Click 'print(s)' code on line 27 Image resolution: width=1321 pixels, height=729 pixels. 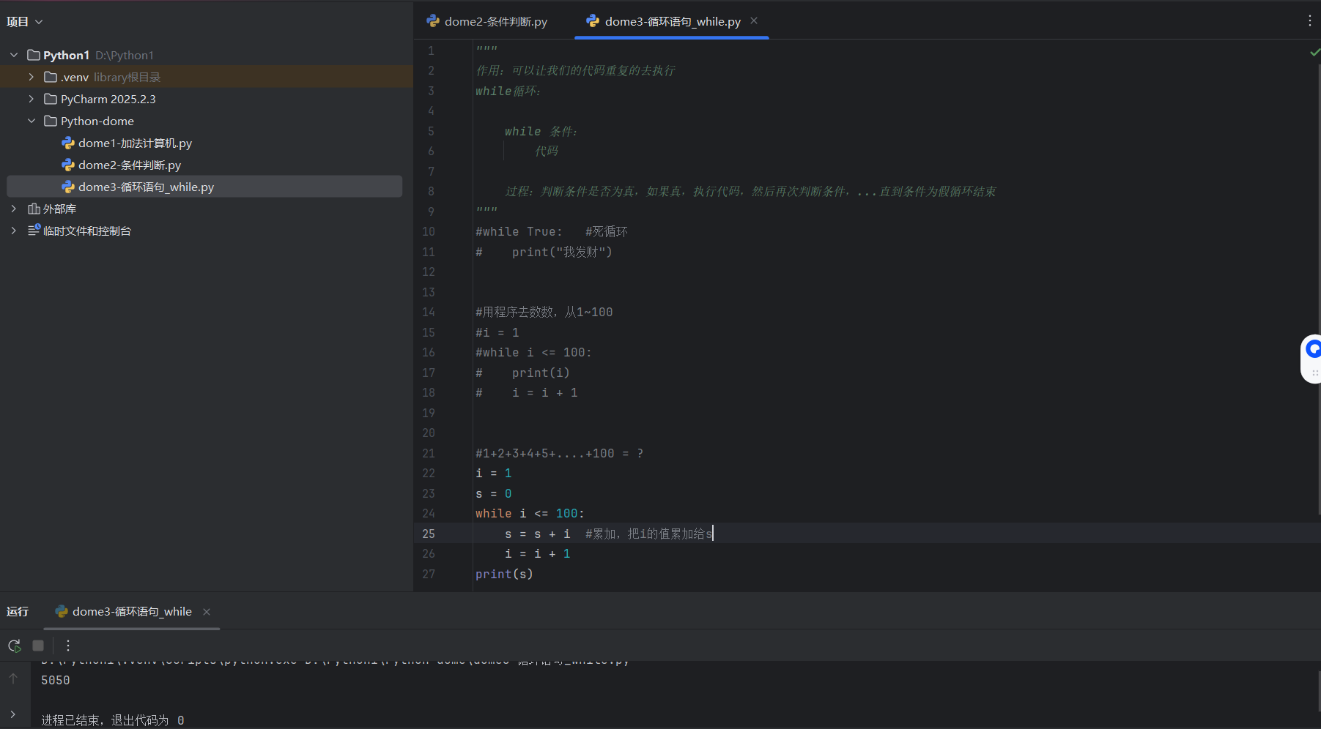(504, 574)
